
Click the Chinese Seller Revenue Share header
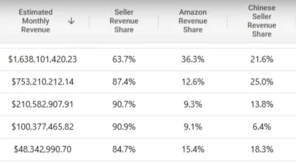[x=261, y=21]
